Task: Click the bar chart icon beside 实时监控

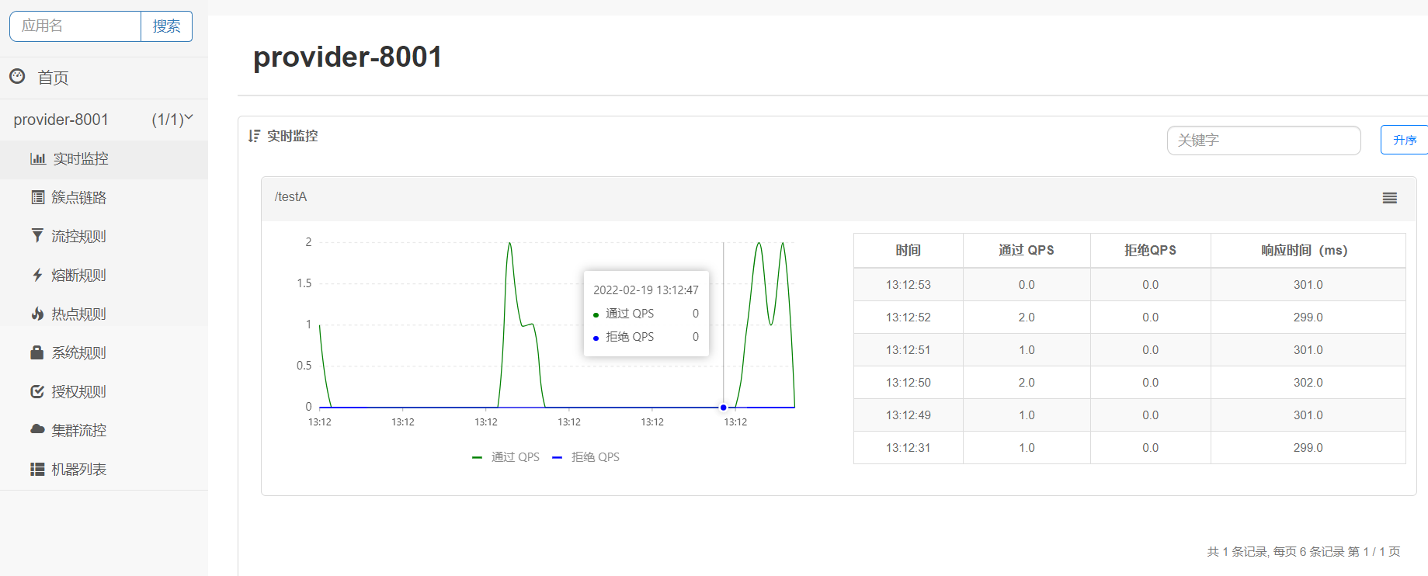Action: click(37, 158)
